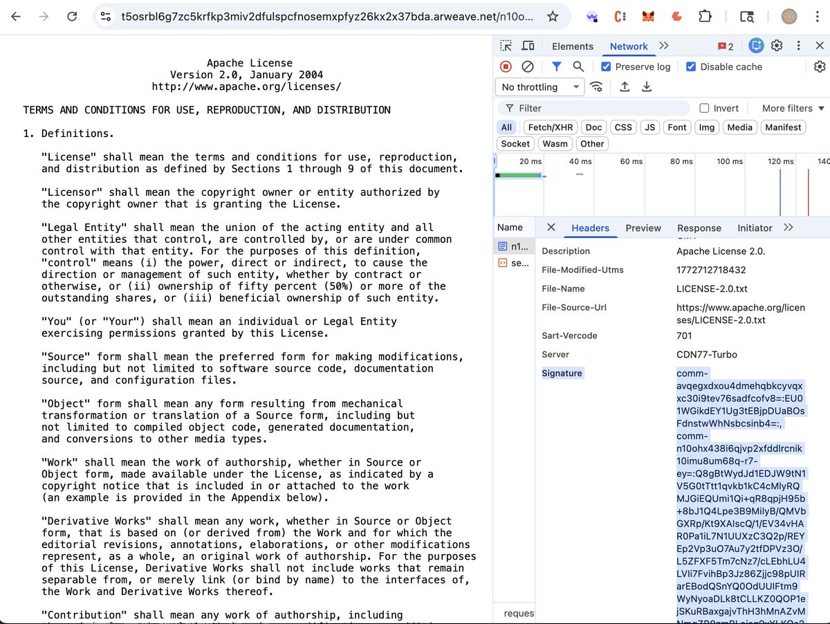Open the purple wallet extension icon

pos(592,17)
